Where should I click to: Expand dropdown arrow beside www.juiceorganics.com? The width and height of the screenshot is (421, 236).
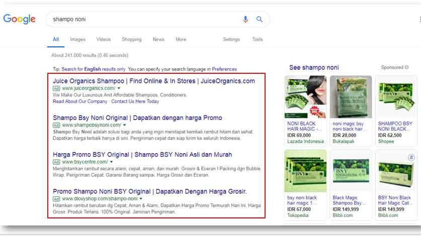(119, 88)
